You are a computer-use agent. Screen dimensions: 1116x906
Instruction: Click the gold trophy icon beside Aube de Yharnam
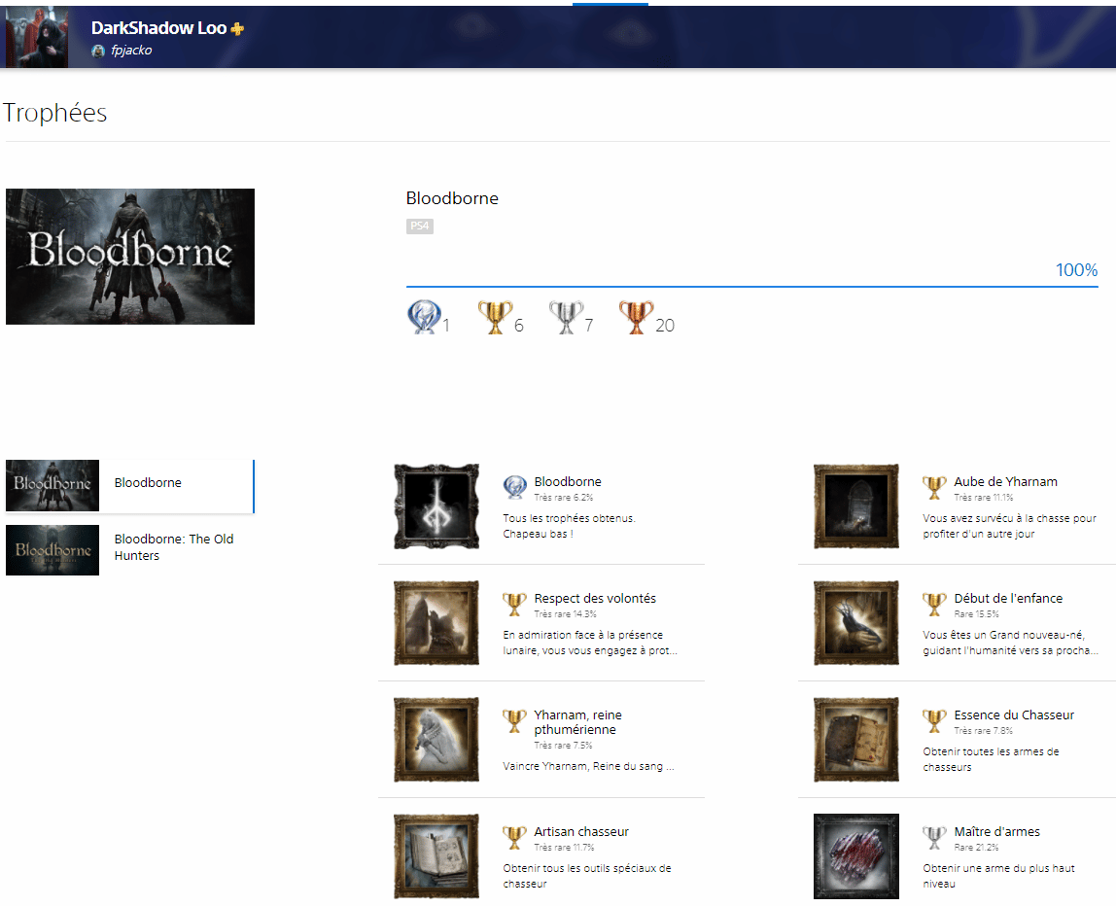point(934,487)
